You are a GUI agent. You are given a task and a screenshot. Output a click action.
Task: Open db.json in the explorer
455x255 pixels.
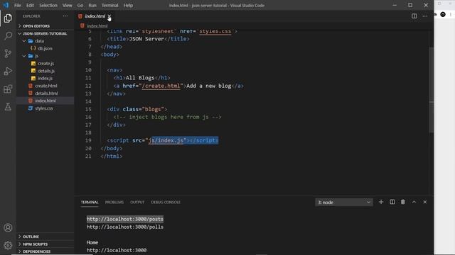click(x=45, y=48)
